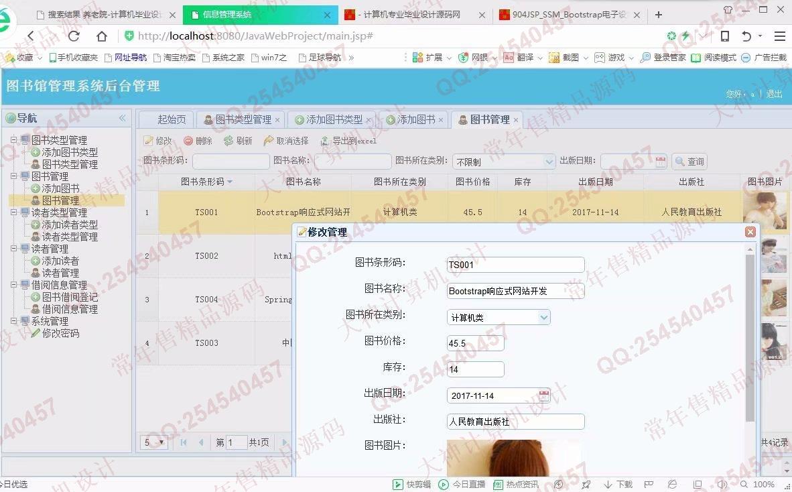Close the 添加图书类型 panel tab
This screenshot has height=492, width=792.
[369, 120]
